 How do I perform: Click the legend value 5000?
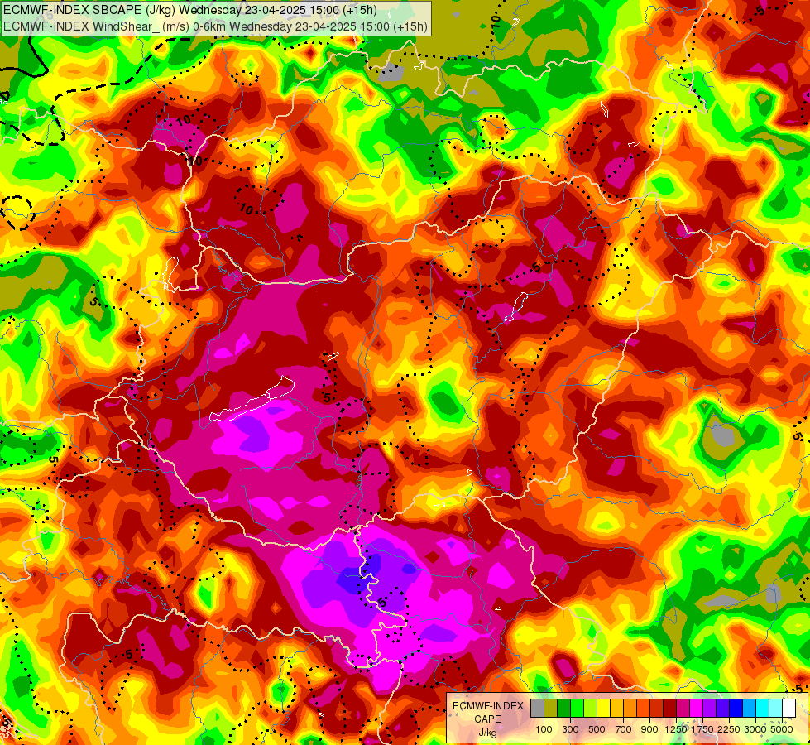782,729
